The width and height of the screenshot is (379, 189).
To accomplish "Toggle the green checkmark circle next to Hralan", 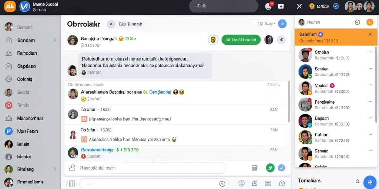I will (x=358, y=23).
